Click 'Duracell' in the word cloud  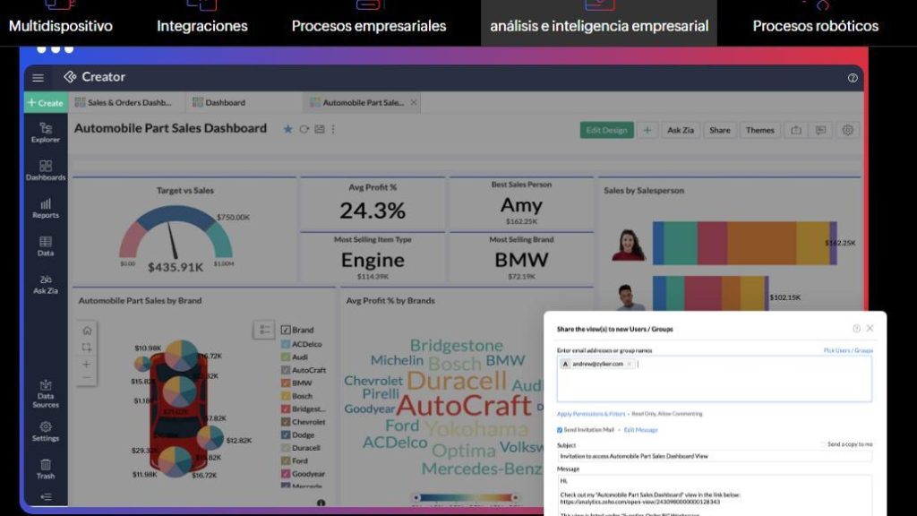tap(456, 381)
